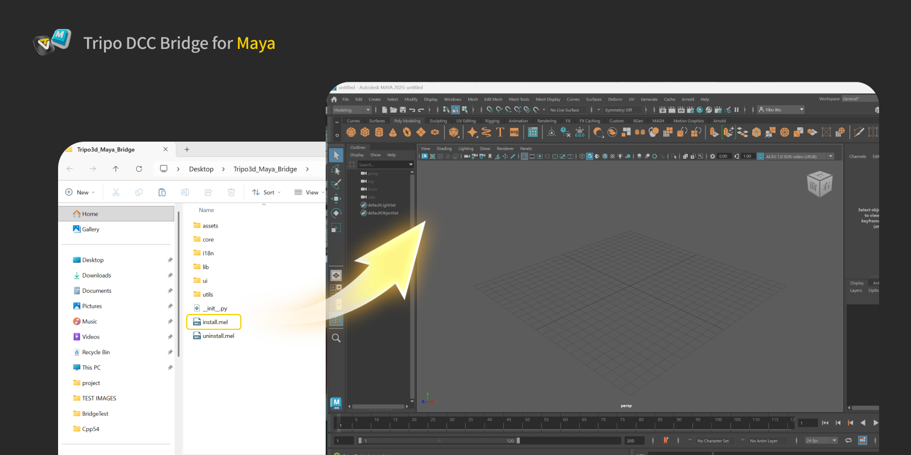Toggle the viewport color management button
This screenshot has width=911, height=455.
(x=760, y=156)
